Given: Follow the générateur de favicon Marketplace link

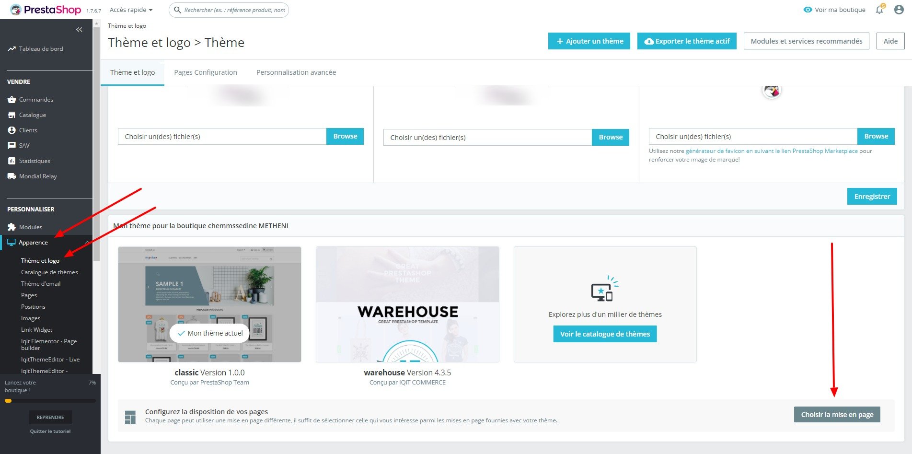Looking at the screenshot, I should [x=772, y=151].
